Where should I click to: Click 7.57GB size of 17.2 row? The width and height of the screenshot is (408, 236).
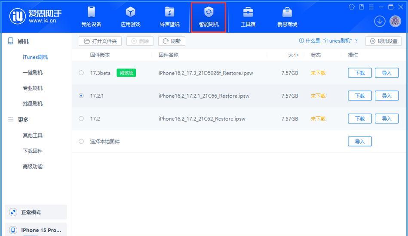coord(290,119)
